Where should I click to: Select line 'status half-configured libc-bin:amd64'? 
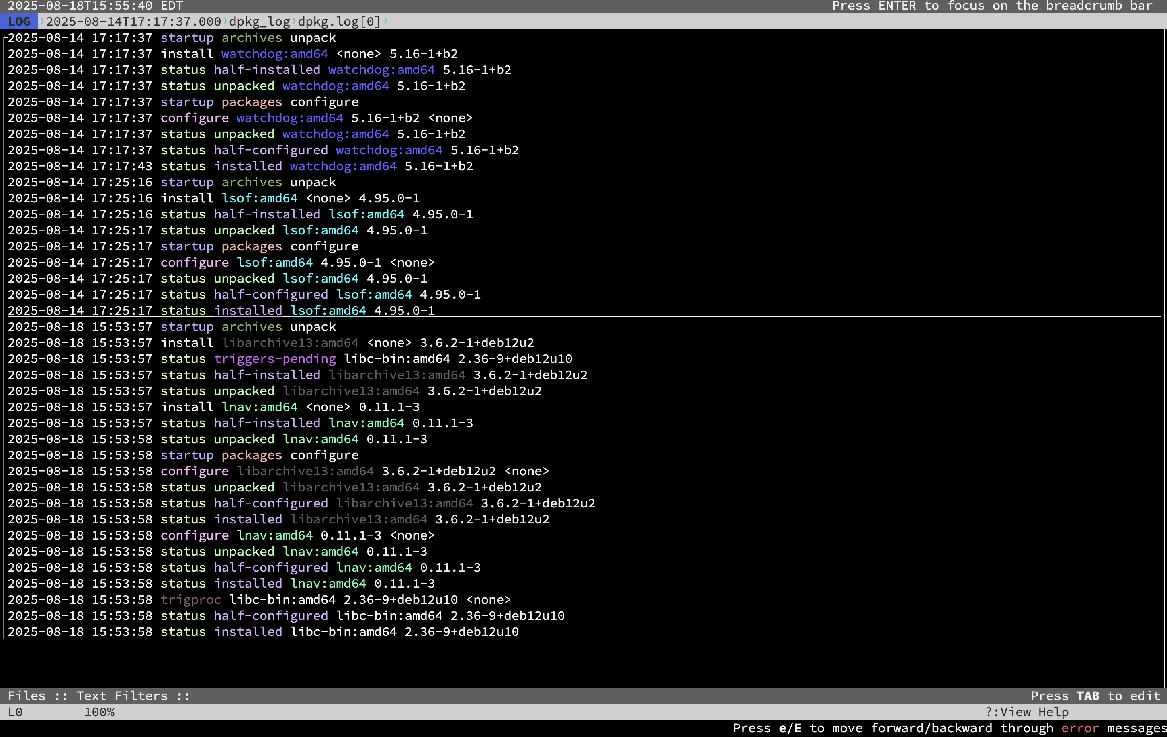coord(286,615)
